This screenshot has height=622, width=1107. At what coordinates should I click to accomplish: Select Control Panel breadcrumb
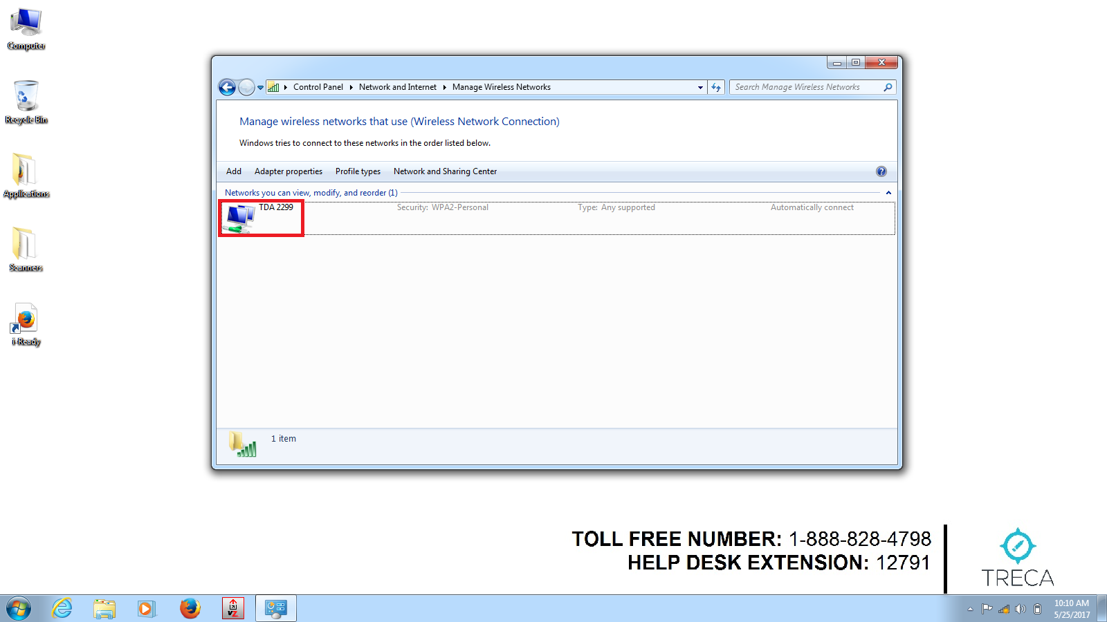(318, 87)
